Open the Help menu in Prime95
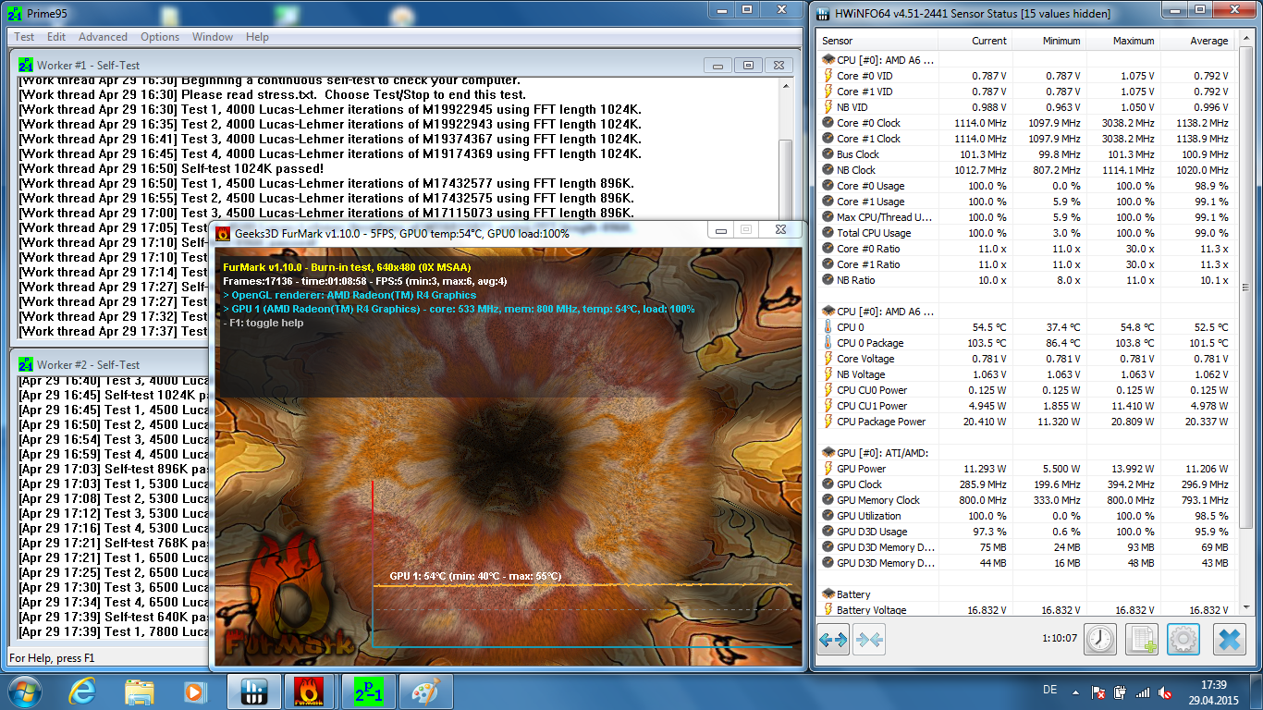The height and width of the screenshot is (710, 1263). coord(257,37)
